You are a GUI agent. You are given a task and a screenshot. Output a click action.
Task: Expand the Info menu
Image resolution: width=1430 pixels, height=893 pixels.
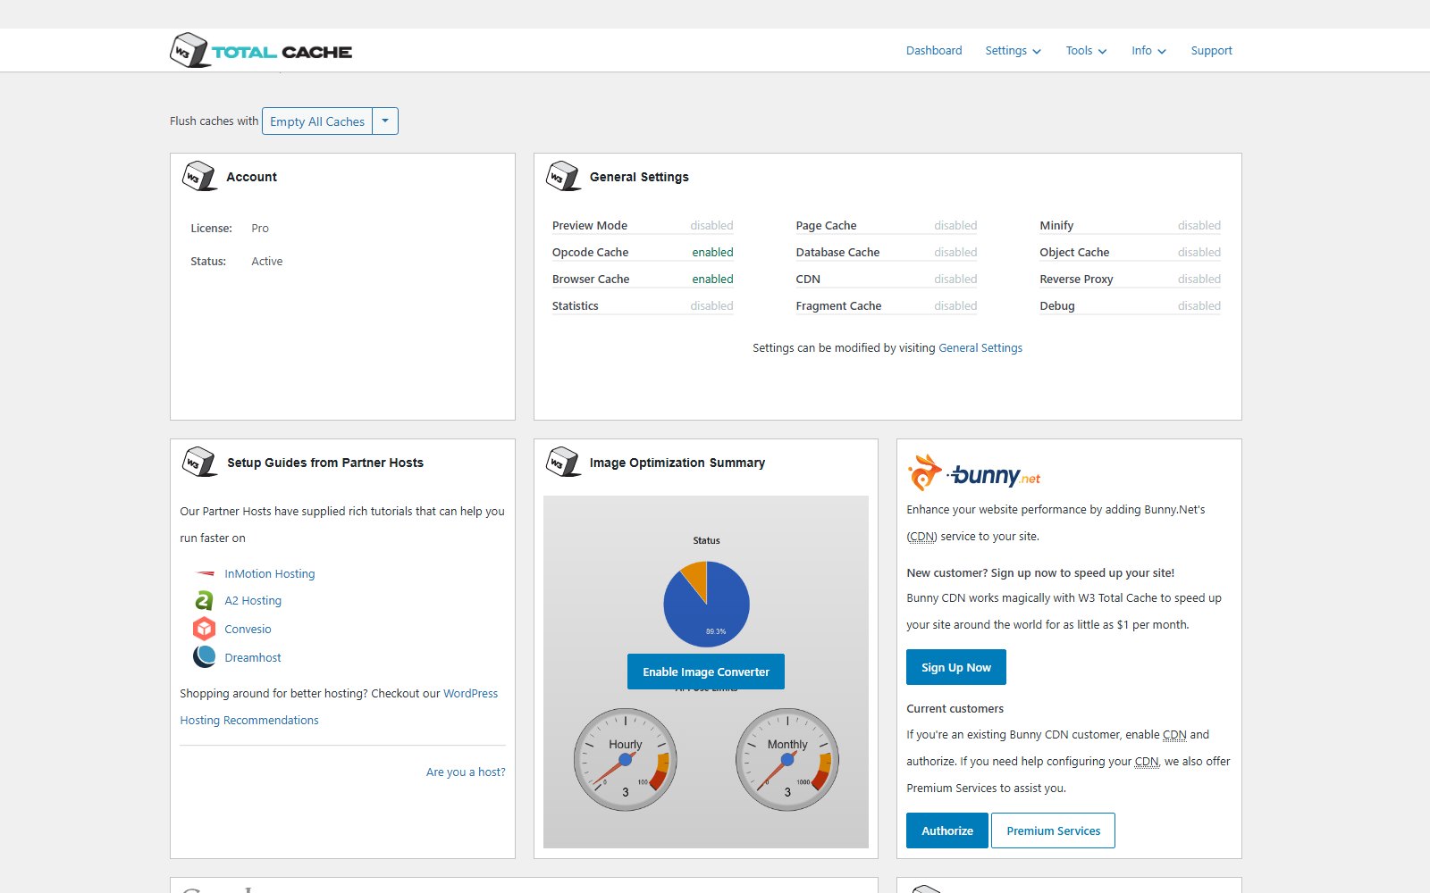point(1148,51)
